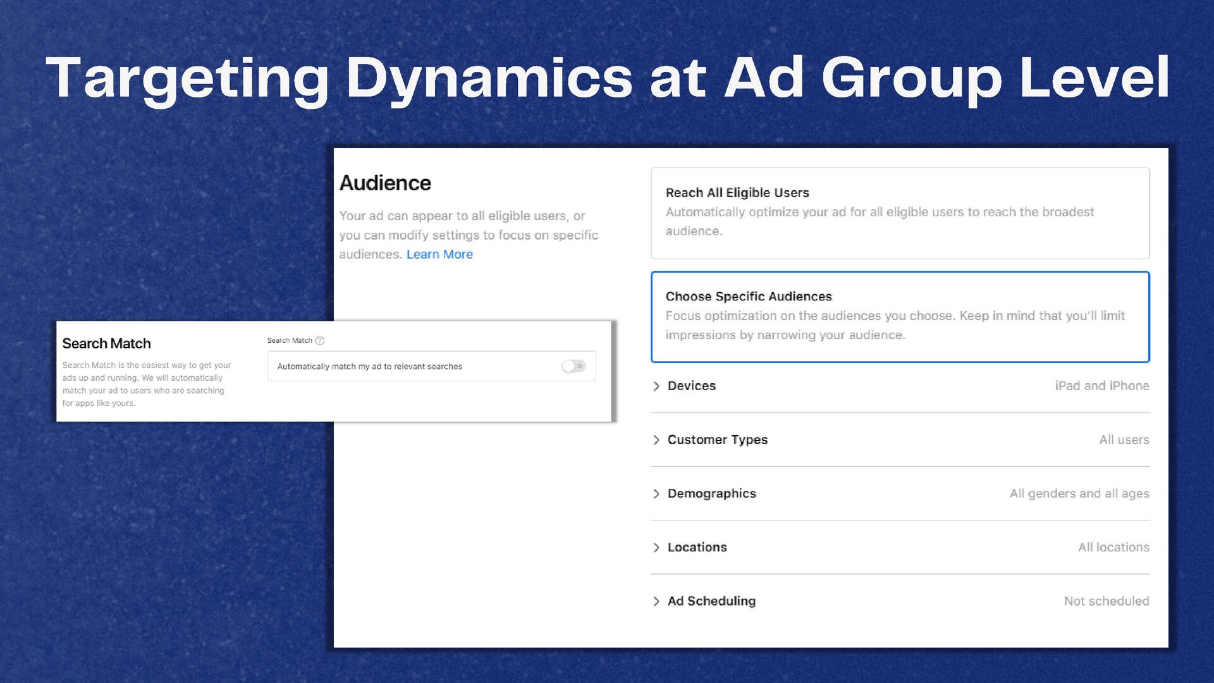Expand the Locations chevron arrow
1214x683 pixels.
[x=656, y=548]
